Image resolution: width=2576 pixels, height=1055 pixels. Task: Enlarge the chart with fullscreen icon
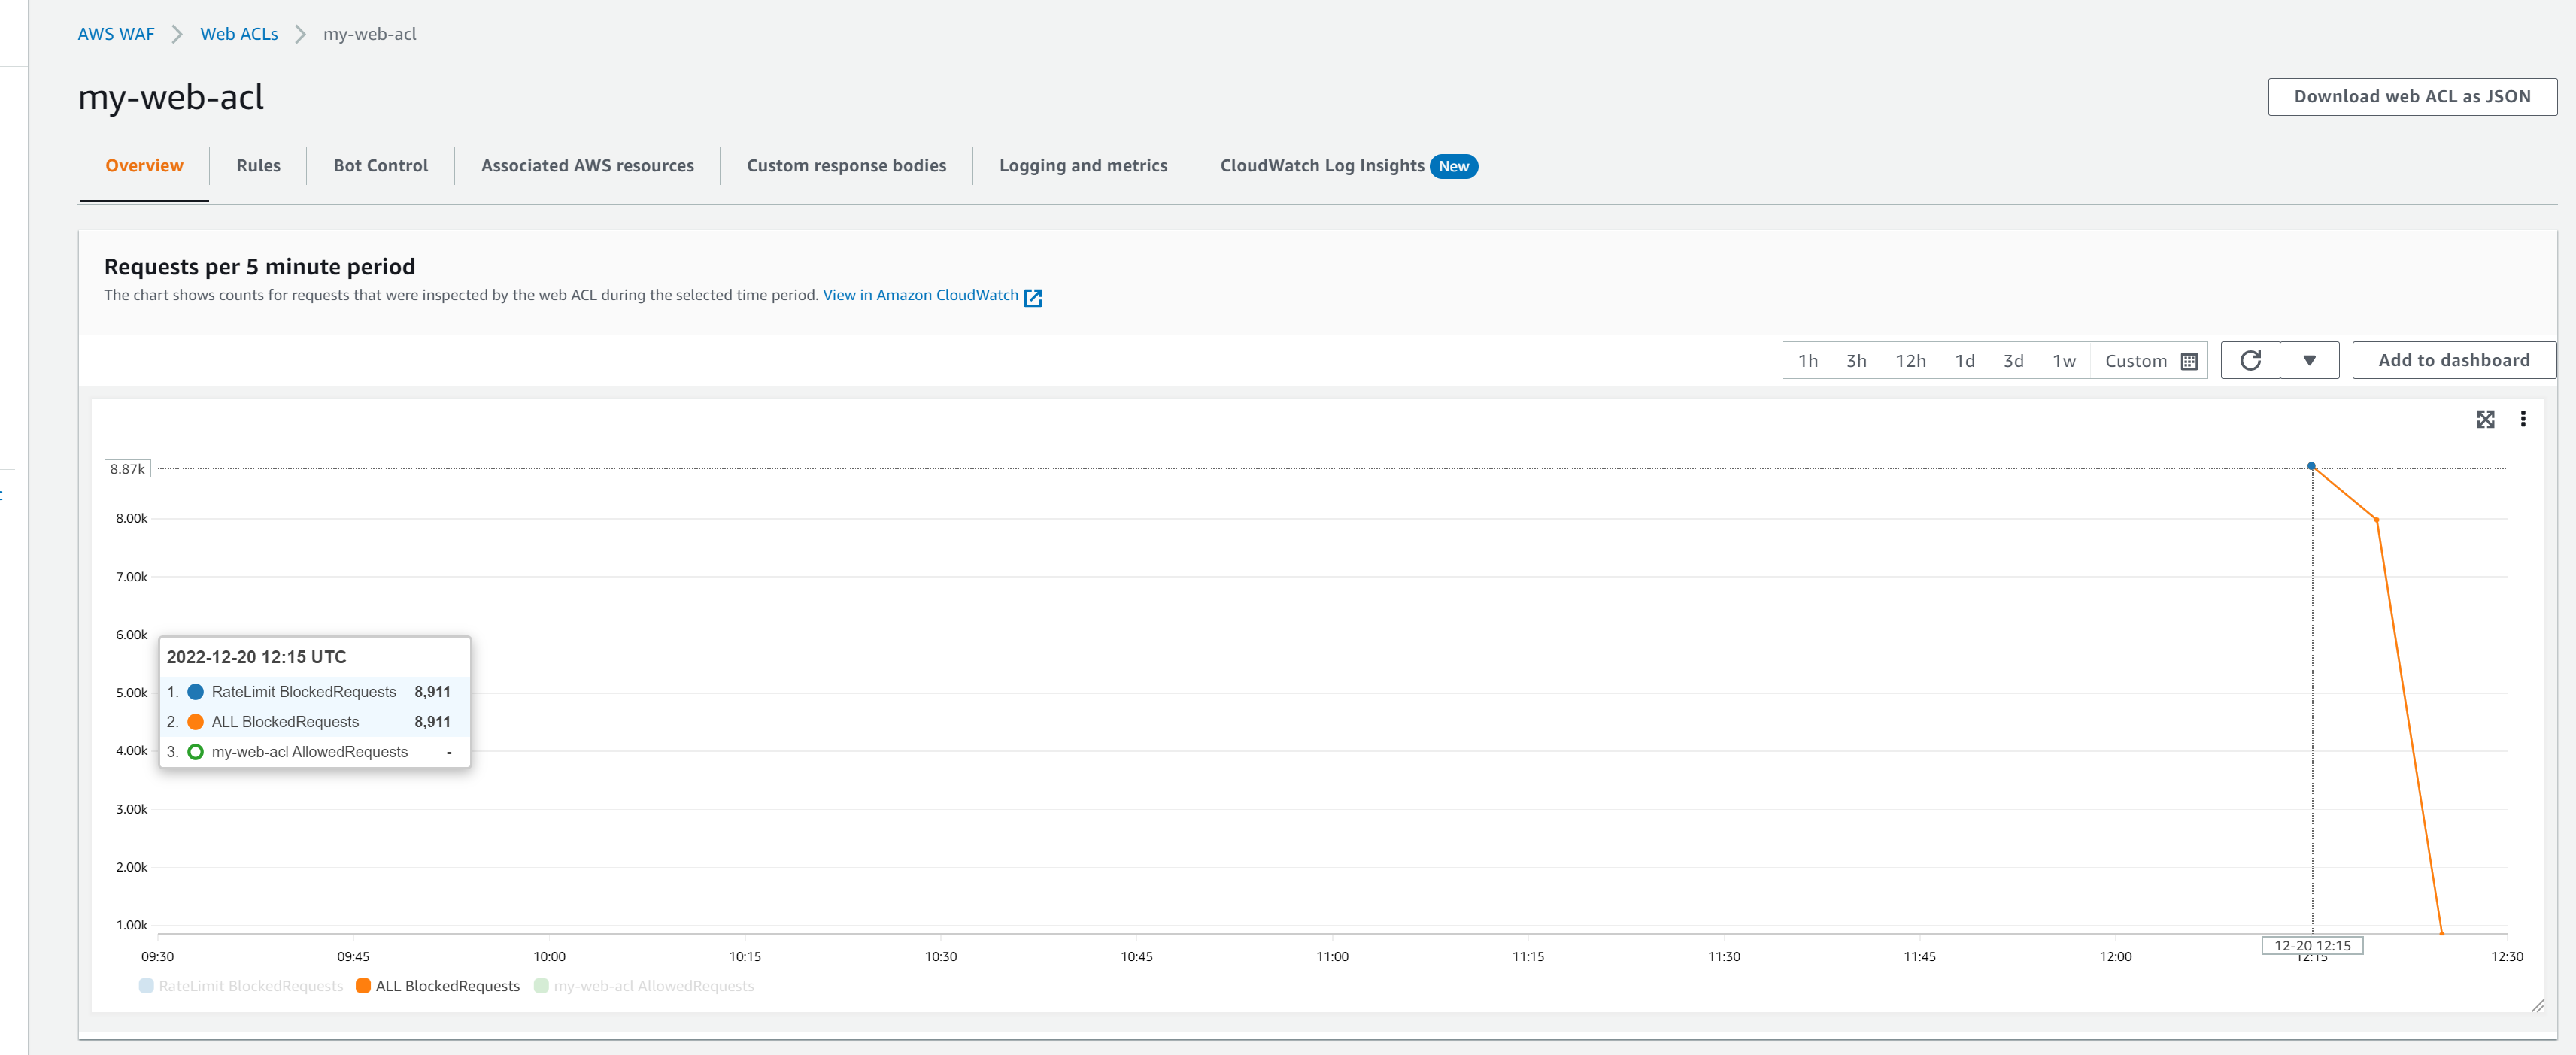2485,419
